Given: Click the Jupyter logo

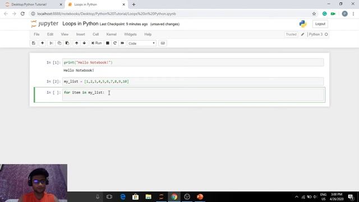Looking at the screenshot, I should (x=45, y=24).
